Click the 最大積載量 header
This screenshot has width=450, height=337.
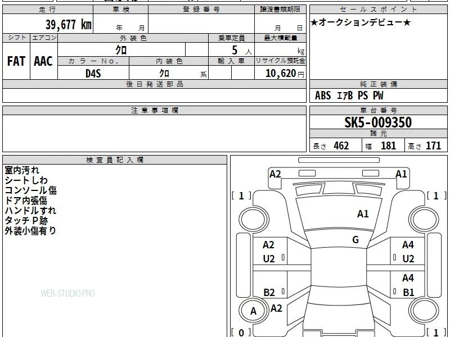(280, 38)
